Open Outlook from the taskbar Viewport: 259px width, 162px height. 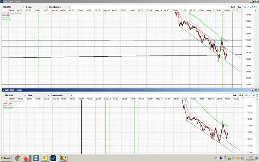point(45,158)
